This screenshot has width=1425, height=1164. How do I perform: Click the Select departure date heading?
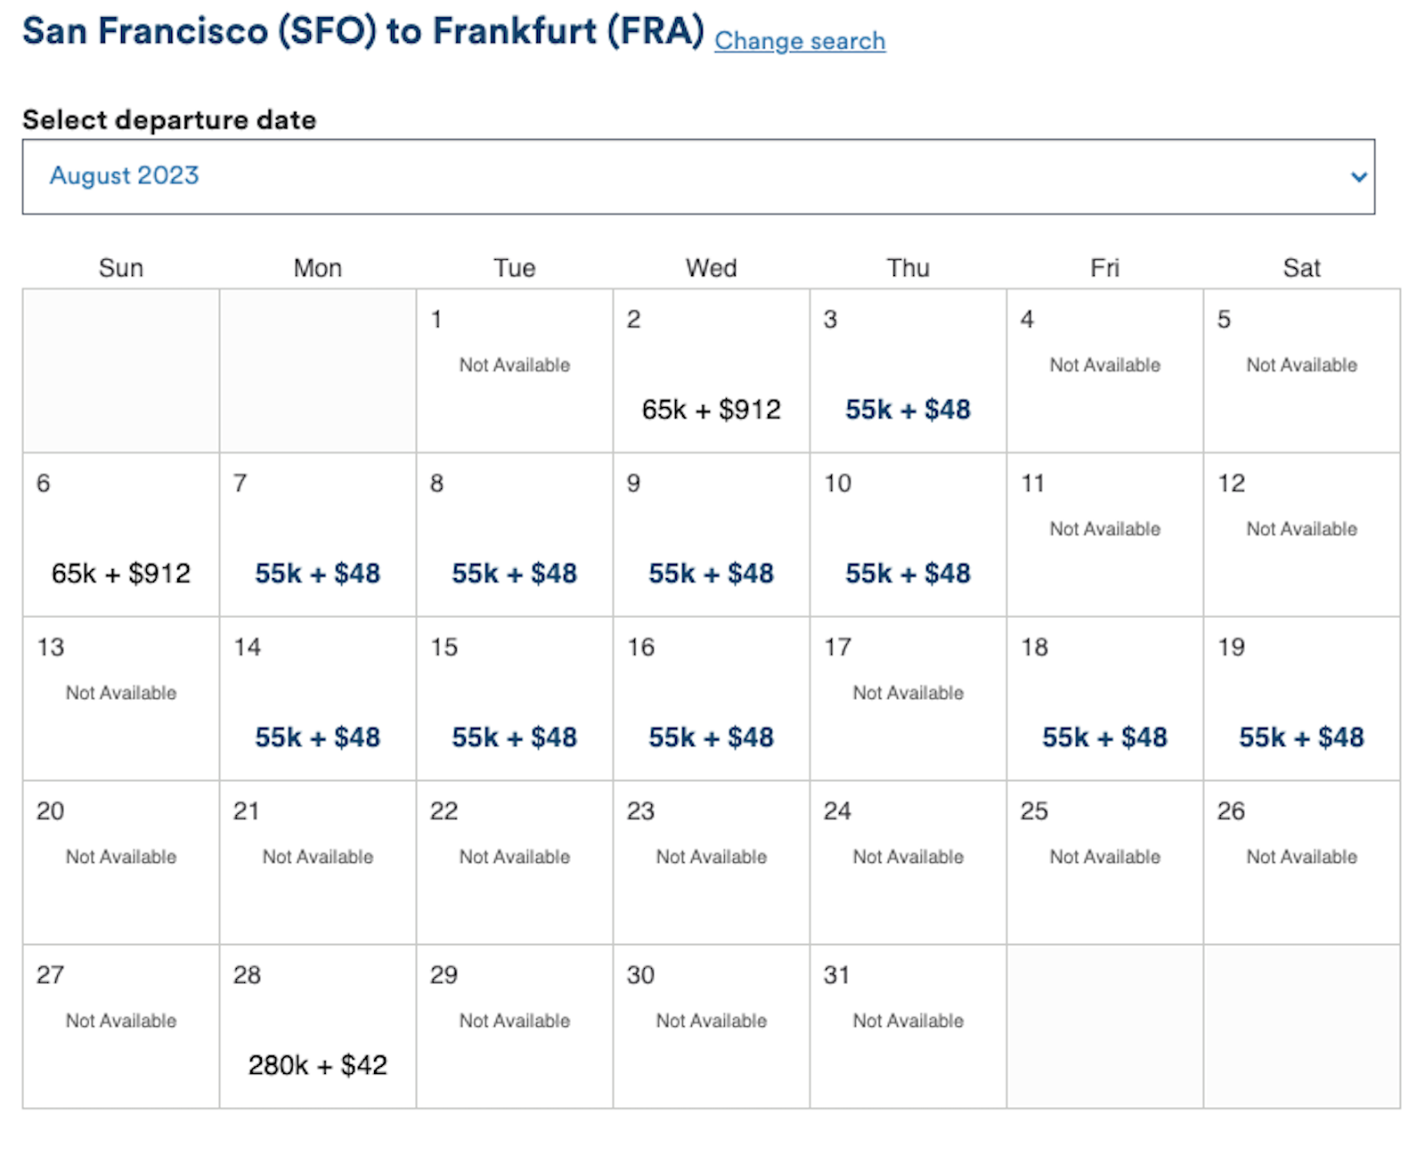point(169,119)
